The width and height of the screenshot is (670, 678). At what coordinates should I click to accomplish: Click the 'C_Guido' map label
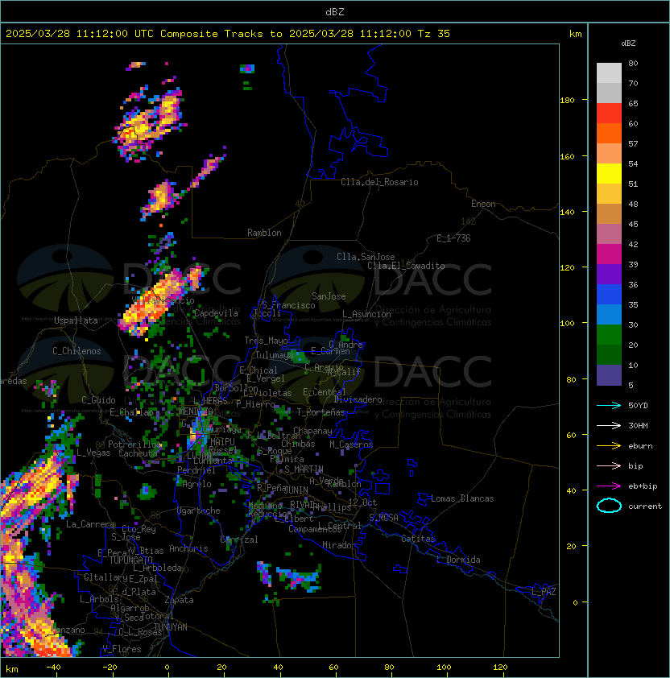point(98,400)
